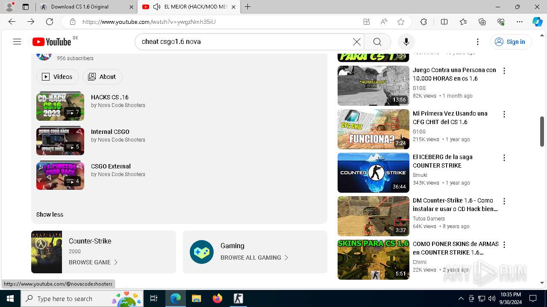Viewport: 547px width, 307px height.
Task: Open the Internal CSGO playlist title
Action: point(110,132)
